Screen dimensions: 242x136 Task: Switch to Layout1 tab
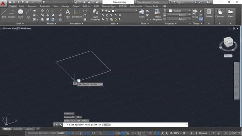(18, 129)
